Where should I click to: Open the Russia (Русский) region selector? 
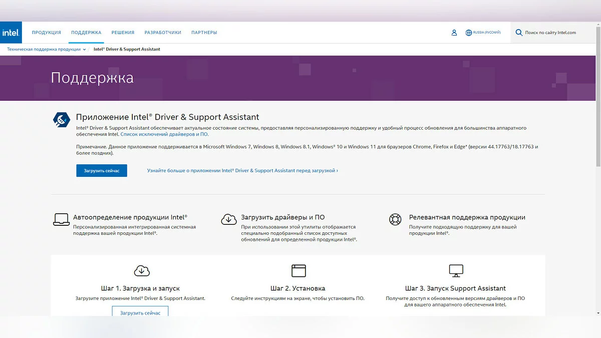pos(486,33)
